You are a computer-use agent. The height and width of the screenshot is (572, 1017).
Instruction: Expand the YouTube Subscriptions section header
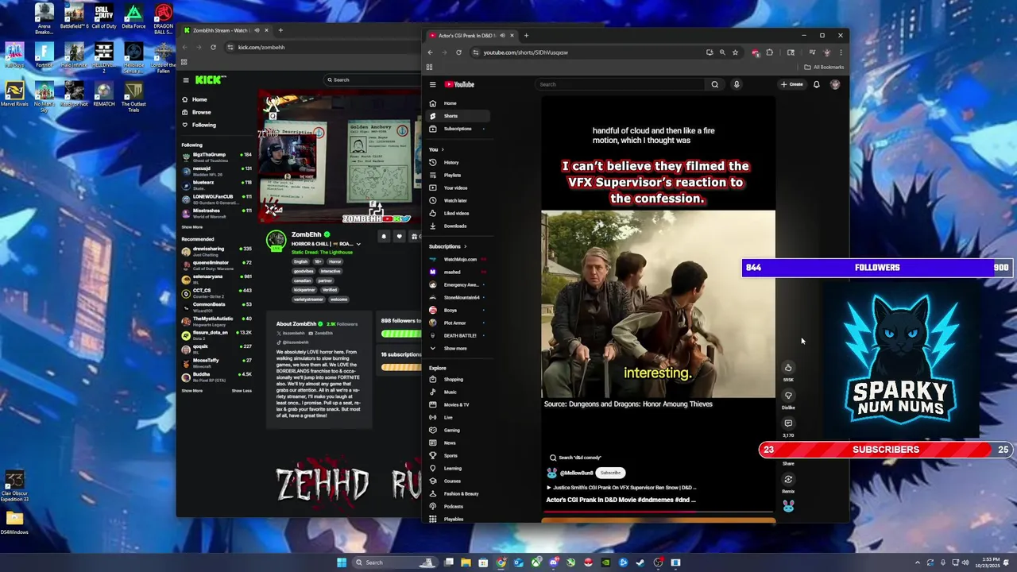click(448, 246)
